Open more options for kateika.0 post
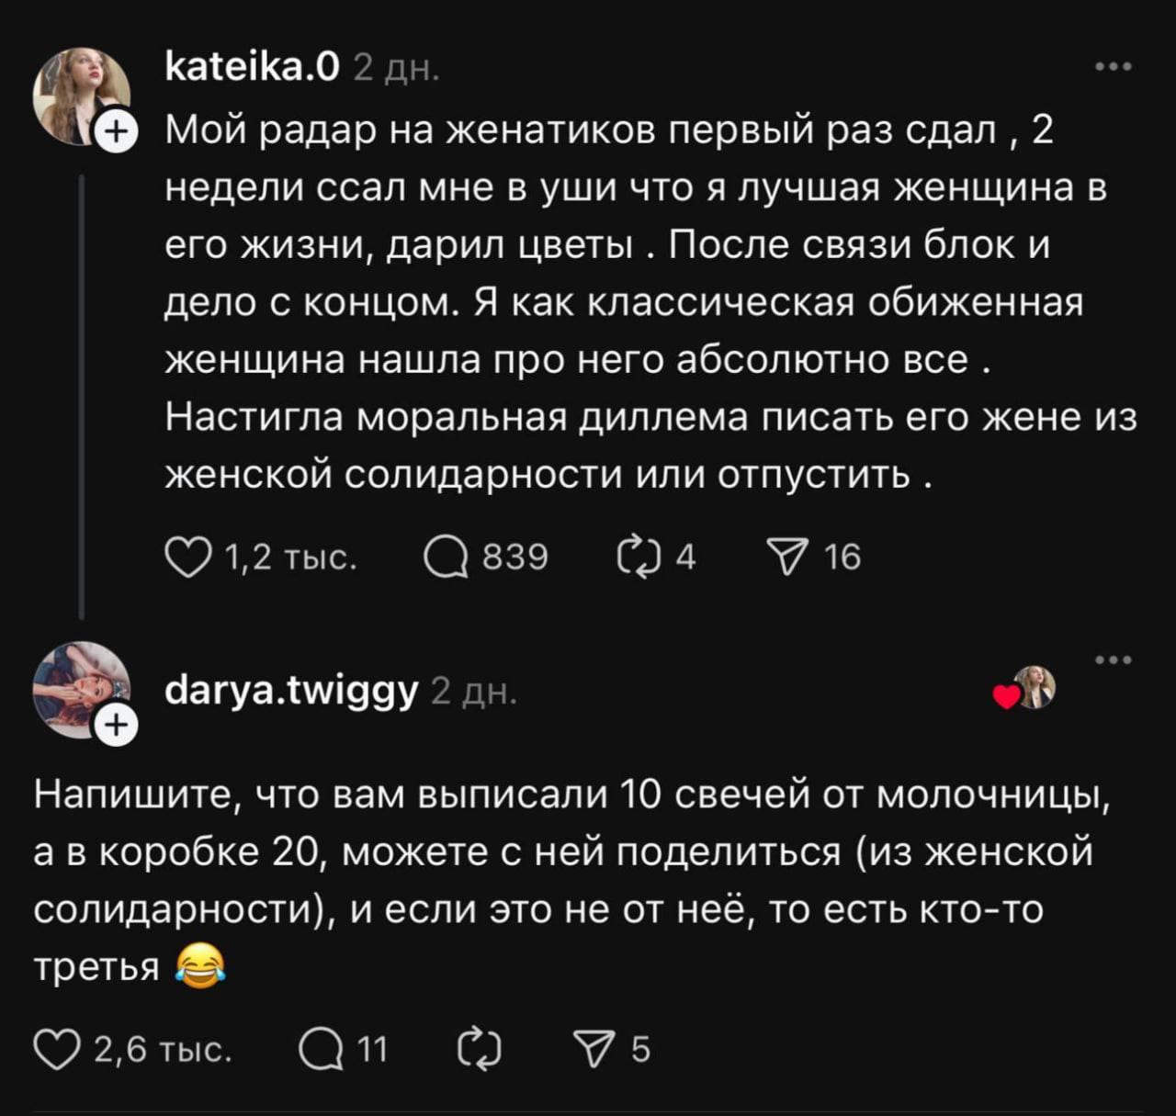This screenshot has width=1176, height=1116. [x=1114, y=67]
